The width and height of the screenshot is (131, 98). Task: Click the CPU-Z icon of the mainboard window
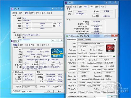[12, 9]
